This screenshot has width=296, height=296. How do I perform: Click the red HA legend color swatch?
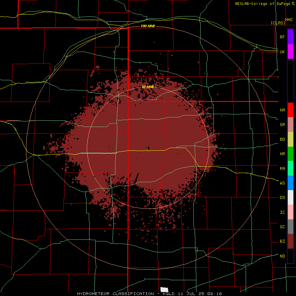click(290, 110)
